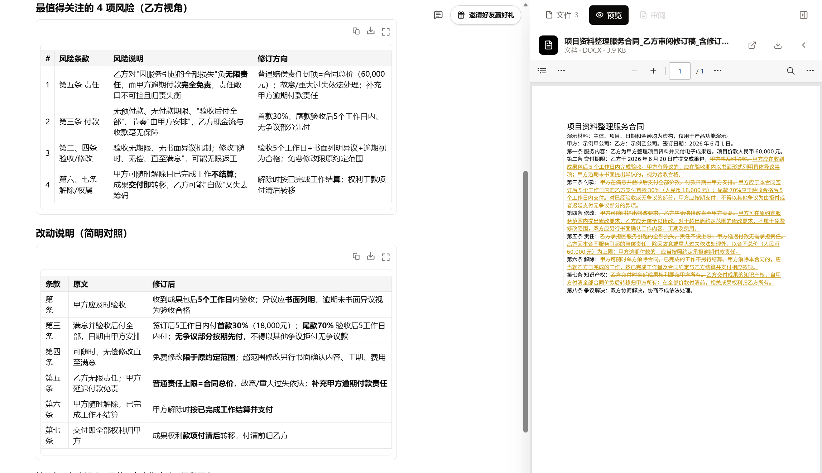Click 邀请好友赢好礼 button
822x473 pixels.
pos(486,15)
